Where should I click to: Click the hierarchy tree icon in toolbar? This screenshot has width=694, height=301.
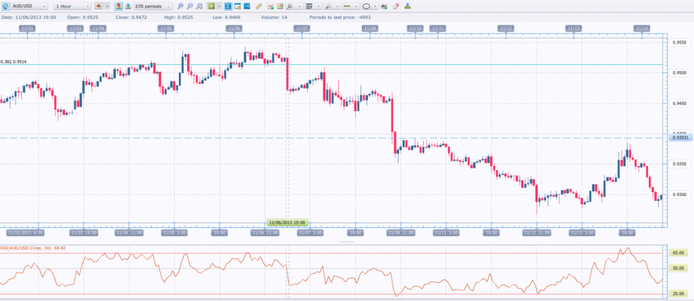pyautogui.click(x=407, y=6)
